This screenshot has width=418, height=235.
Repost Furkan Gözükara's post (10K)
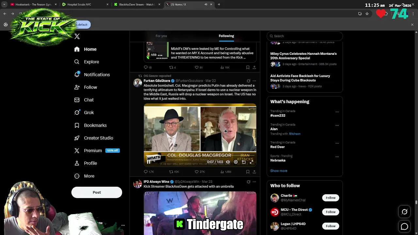[x=174, y=172]
